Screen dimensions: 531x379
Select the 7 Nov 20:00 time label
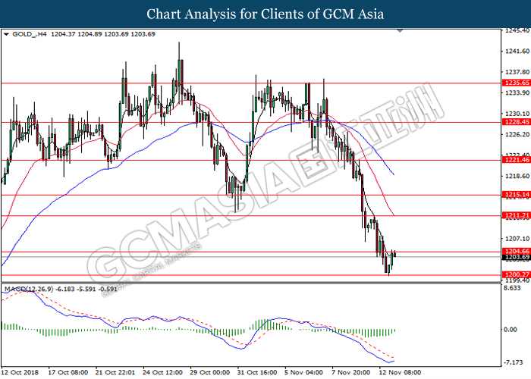pyautogui.click(x=350, y=372)
